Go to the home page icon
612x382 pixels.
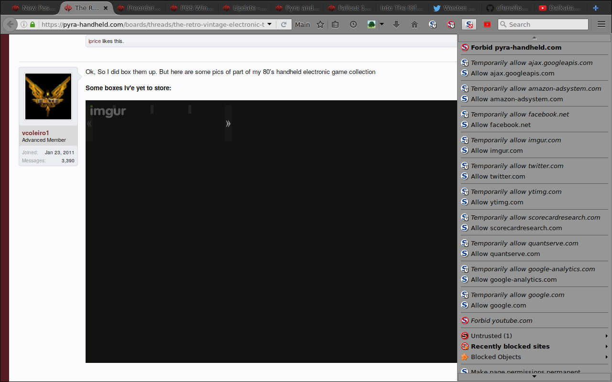415,24
